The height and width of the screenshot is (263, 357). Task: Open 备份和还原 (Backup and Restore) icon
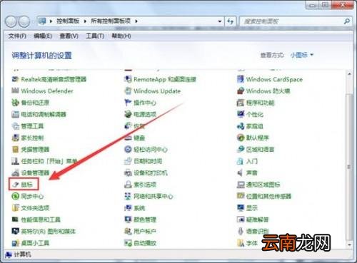tap(16, 103)
